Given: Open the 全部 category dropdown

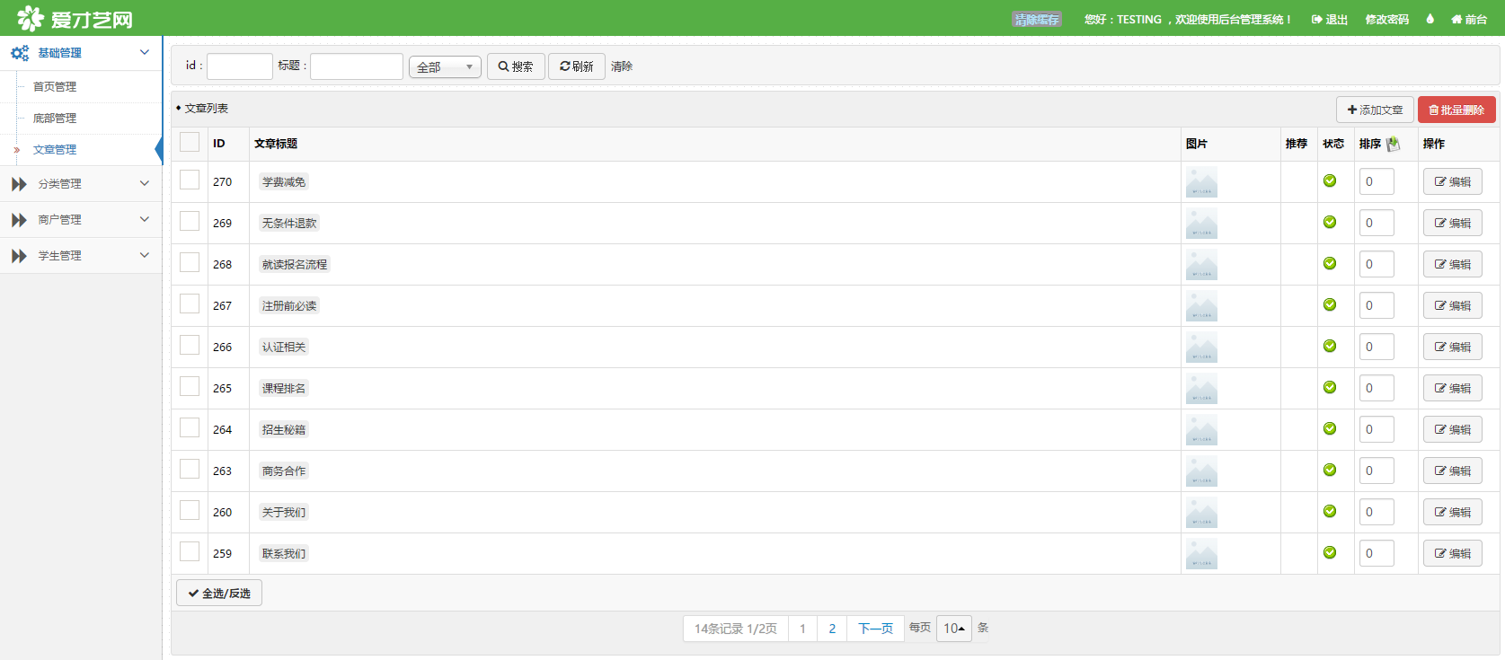Looking at the screenshot, I should pos(445,67).
